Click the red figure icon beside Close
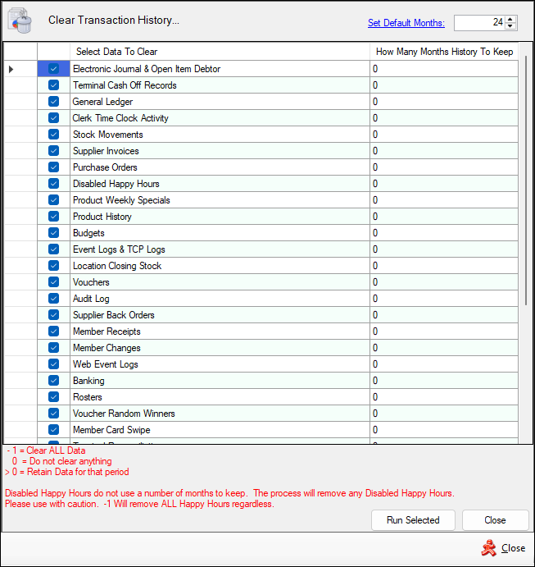 pos(489,548)
